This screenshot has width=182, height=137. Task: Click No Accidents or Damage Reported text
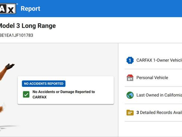click(x=64, y=94)
